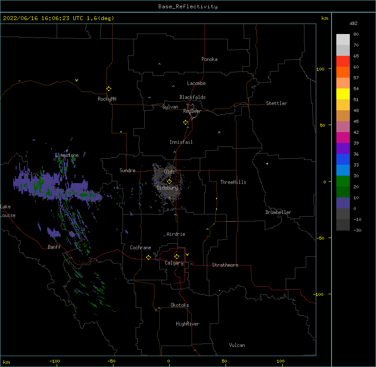Click the Sylvan label
Viewport: 376px width, 367px height.
(x=170, y=107)
